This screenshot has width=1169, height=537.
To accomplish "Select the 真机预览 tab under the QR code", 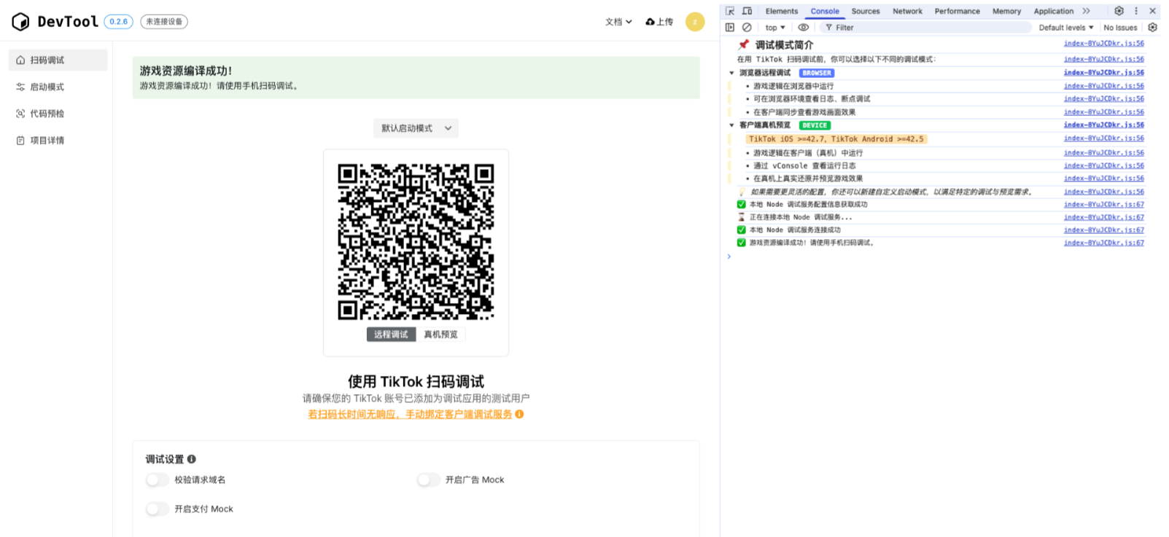I will point(440,334).
